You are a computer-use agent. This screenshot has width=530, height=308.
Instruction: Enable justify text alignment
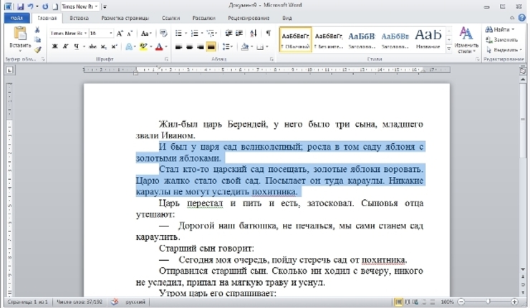click(211, 47)
